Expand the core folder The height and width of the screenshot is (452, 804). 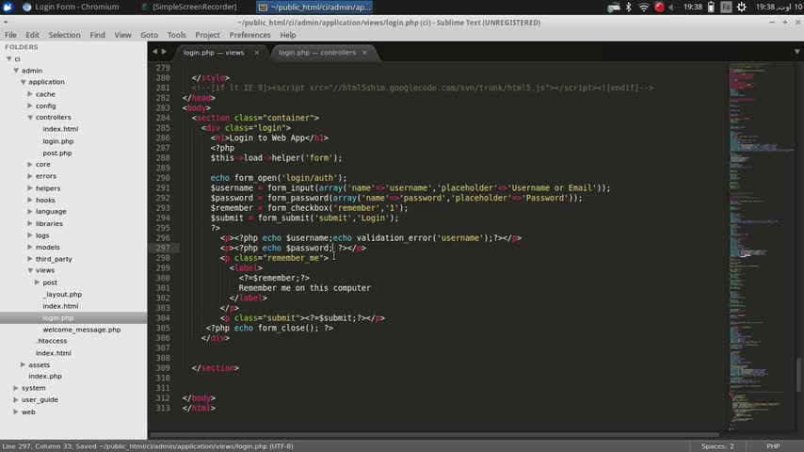pyautogui.click(x=30, y=164)
